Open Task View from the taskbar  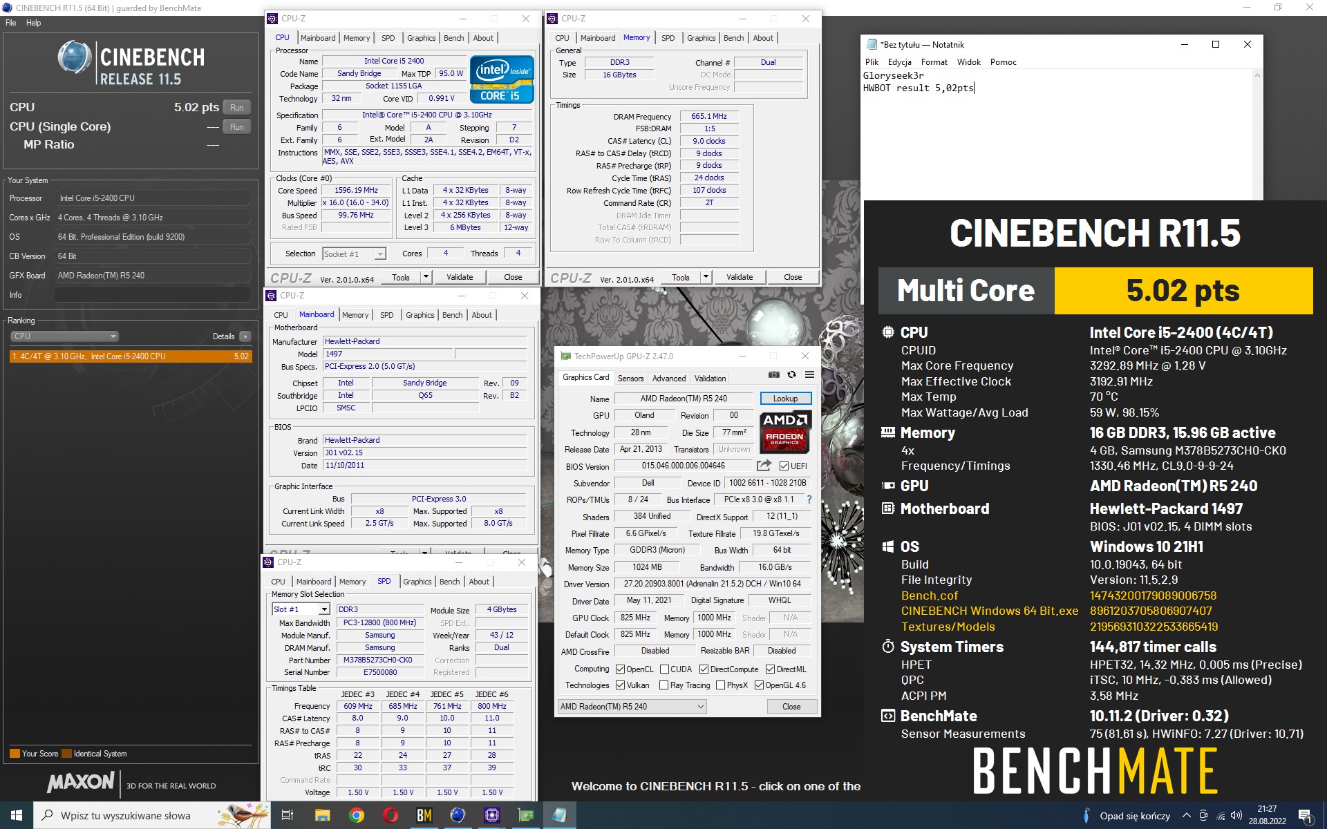288,815
